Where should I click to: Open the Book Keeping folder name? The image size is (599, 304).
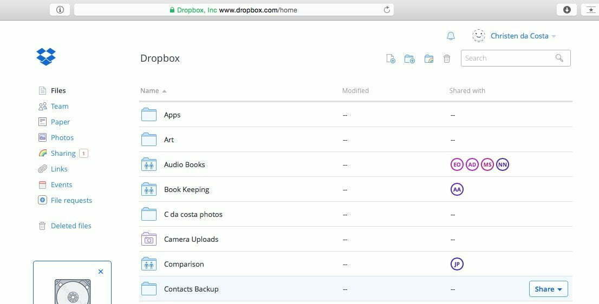187,189
